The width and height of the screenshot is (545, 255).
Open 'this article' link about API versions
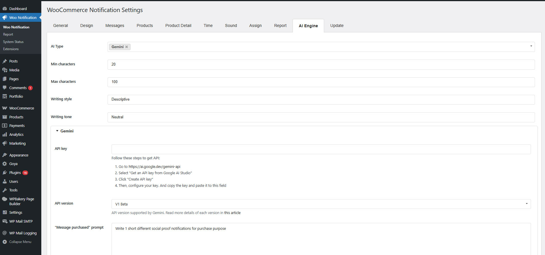point(232,213)
